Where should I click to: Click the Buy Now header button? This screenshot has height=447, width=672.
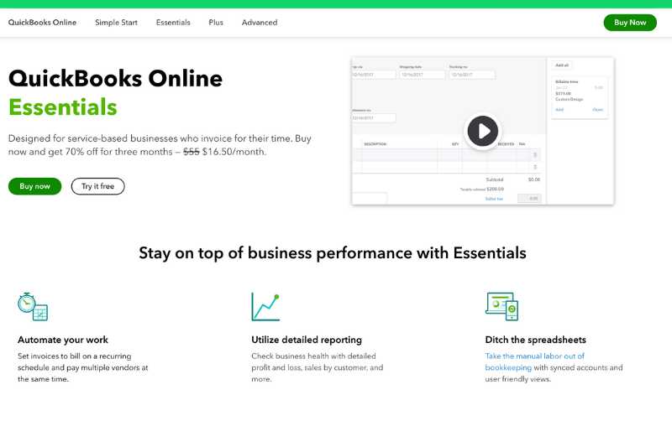(x=630, y=23)
